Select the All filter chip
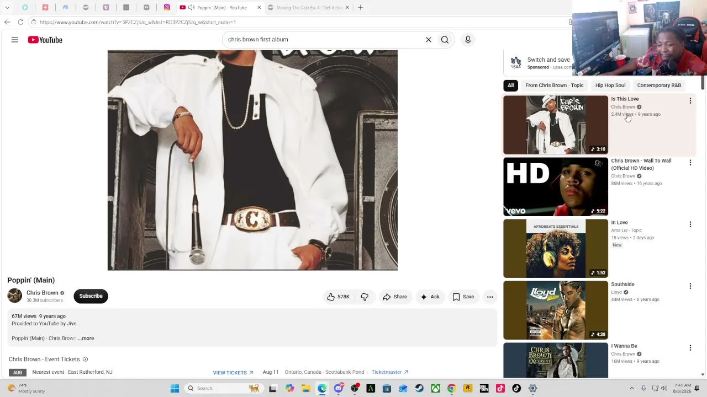 point(511,85)
